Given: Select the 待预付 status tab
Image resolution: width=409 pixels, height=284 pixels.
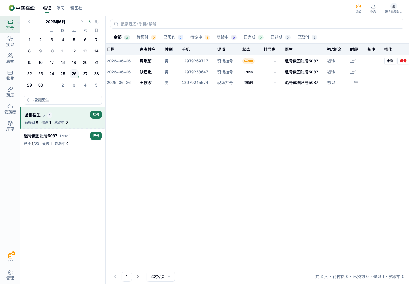Looking at the screenshot, I should click(146, 37).
